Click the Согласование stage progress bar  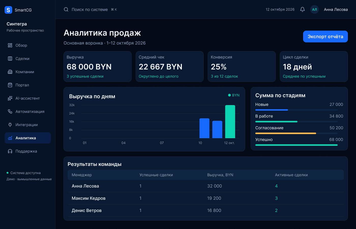(296, 133)
